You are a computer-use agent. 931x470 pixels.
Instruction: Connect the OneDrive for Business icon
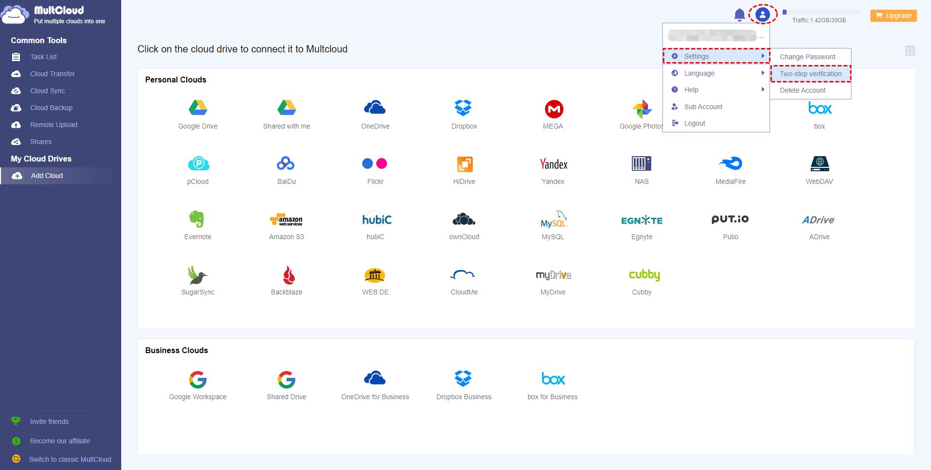(x=375, y=378)
